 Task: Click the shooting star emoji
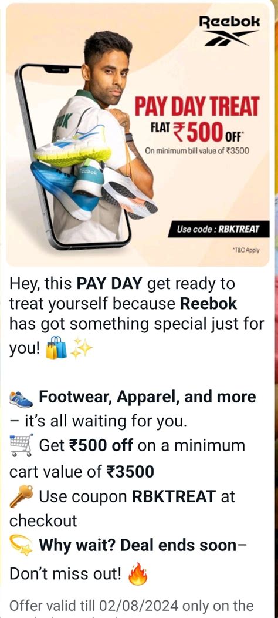click(21, 547)
